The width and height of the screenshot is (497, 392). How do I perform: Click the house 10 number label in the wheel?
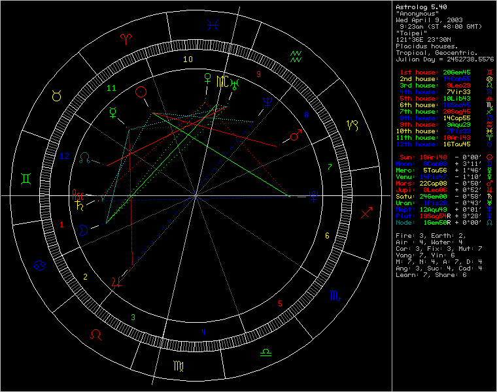(188, 59)
